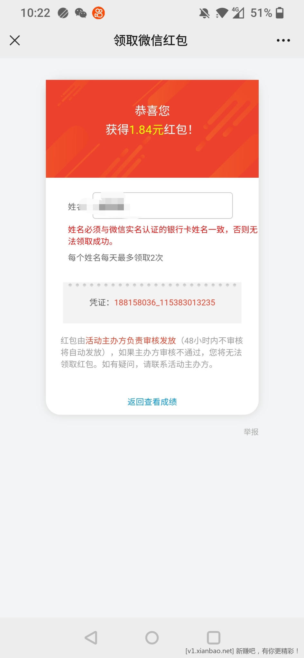
Task: Tap the muted bell icon in status bar
Action: 204,13
